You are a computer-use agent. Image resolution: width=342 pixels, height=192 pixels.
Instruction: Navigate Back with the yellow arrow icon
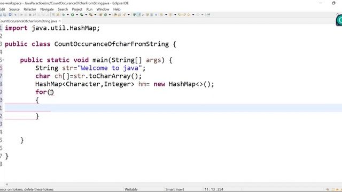(189, 15)
